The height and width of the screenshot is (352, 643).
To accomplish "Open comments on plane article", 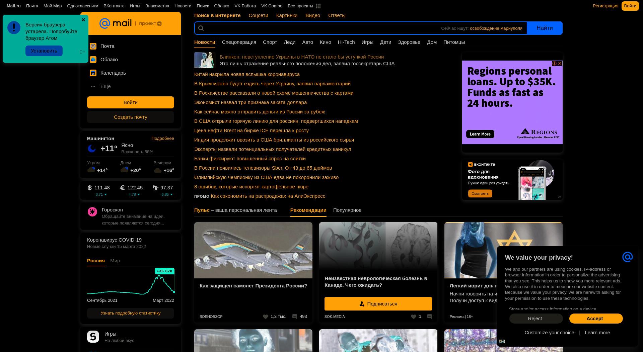I will (x=295, y=317).
